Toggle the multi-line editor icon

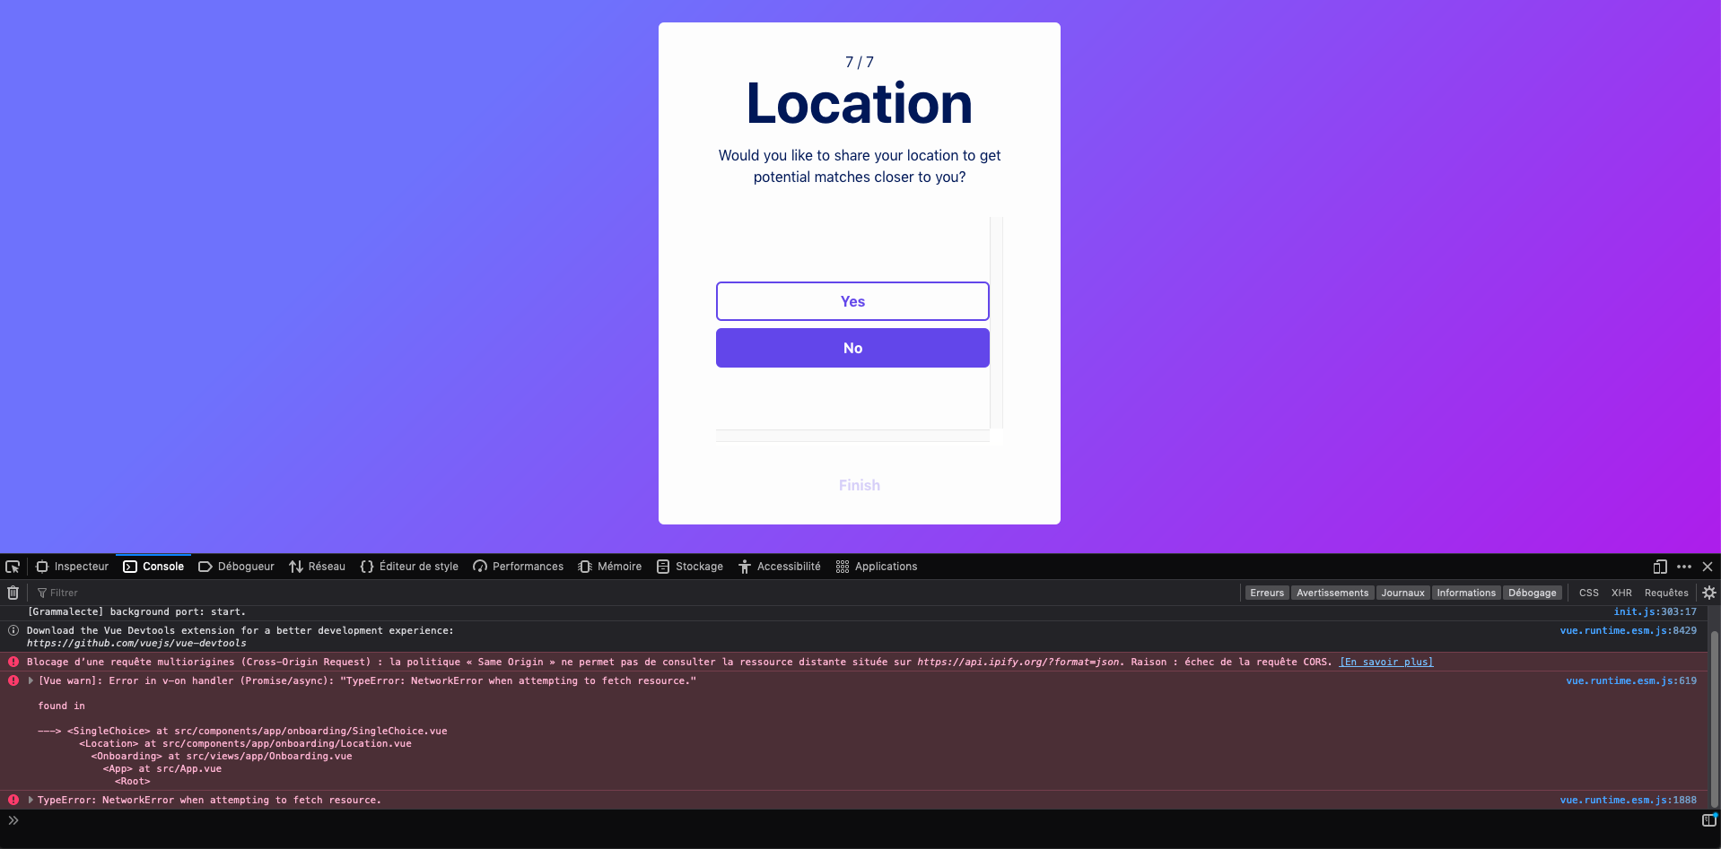coord(1709,820)
